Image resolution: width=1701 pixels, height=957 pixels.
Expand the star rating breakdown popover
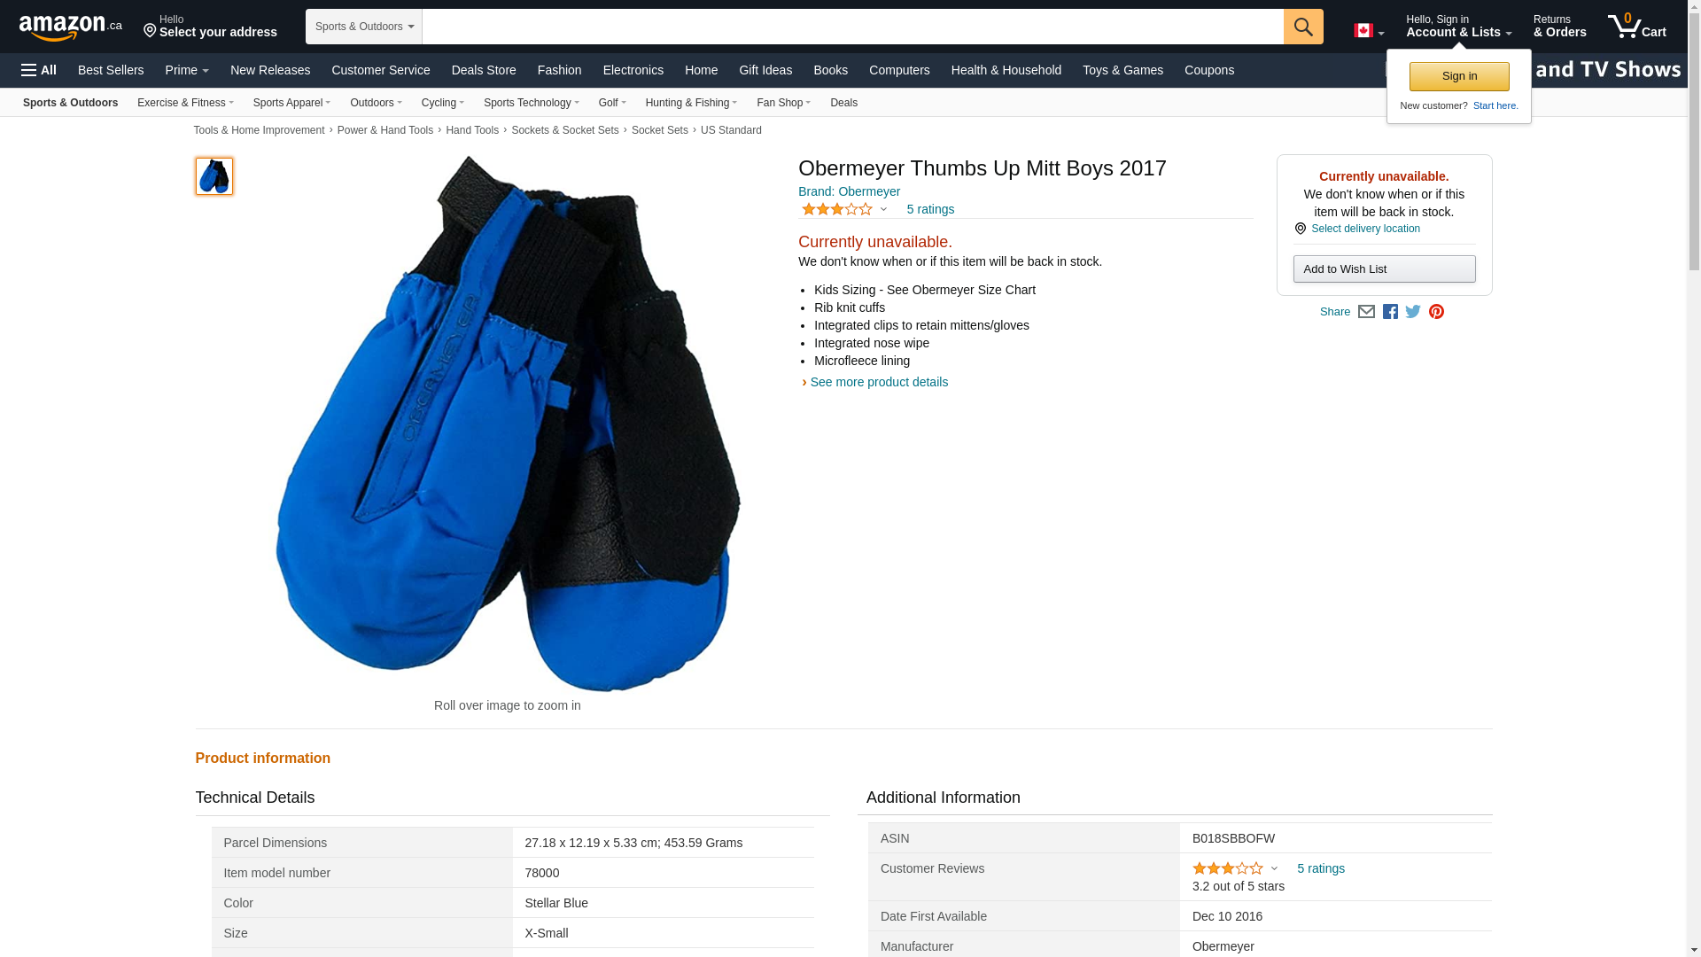click(844, 209)
